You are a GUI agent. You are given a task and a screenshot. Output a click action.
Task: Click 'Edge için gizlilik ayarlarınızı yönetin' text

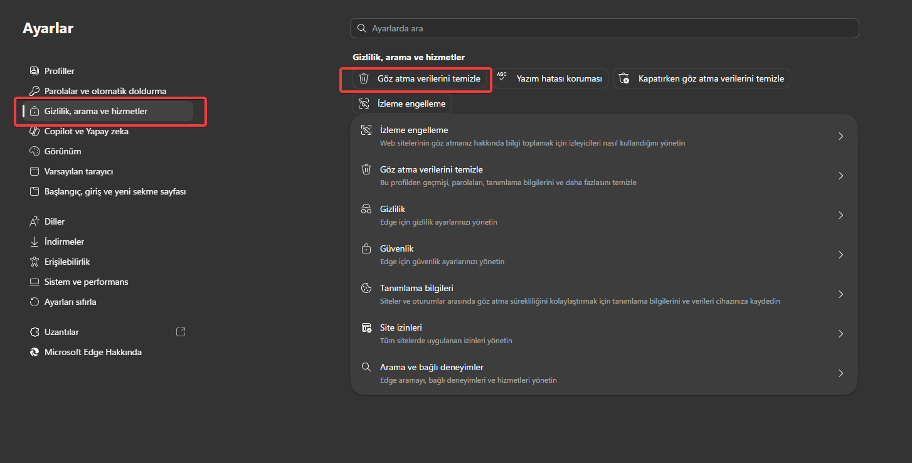(438, 222)
